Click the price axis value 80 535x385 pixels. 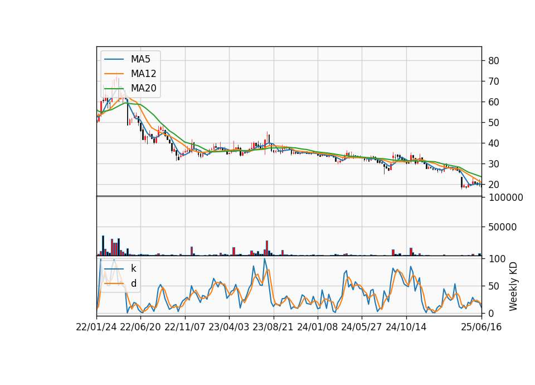494,61
